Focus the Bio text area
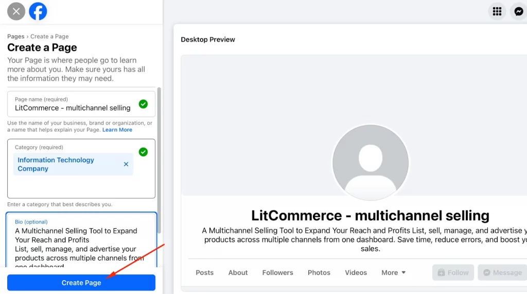The width and height of the screenshot is (527, 294). coord(81,240)
